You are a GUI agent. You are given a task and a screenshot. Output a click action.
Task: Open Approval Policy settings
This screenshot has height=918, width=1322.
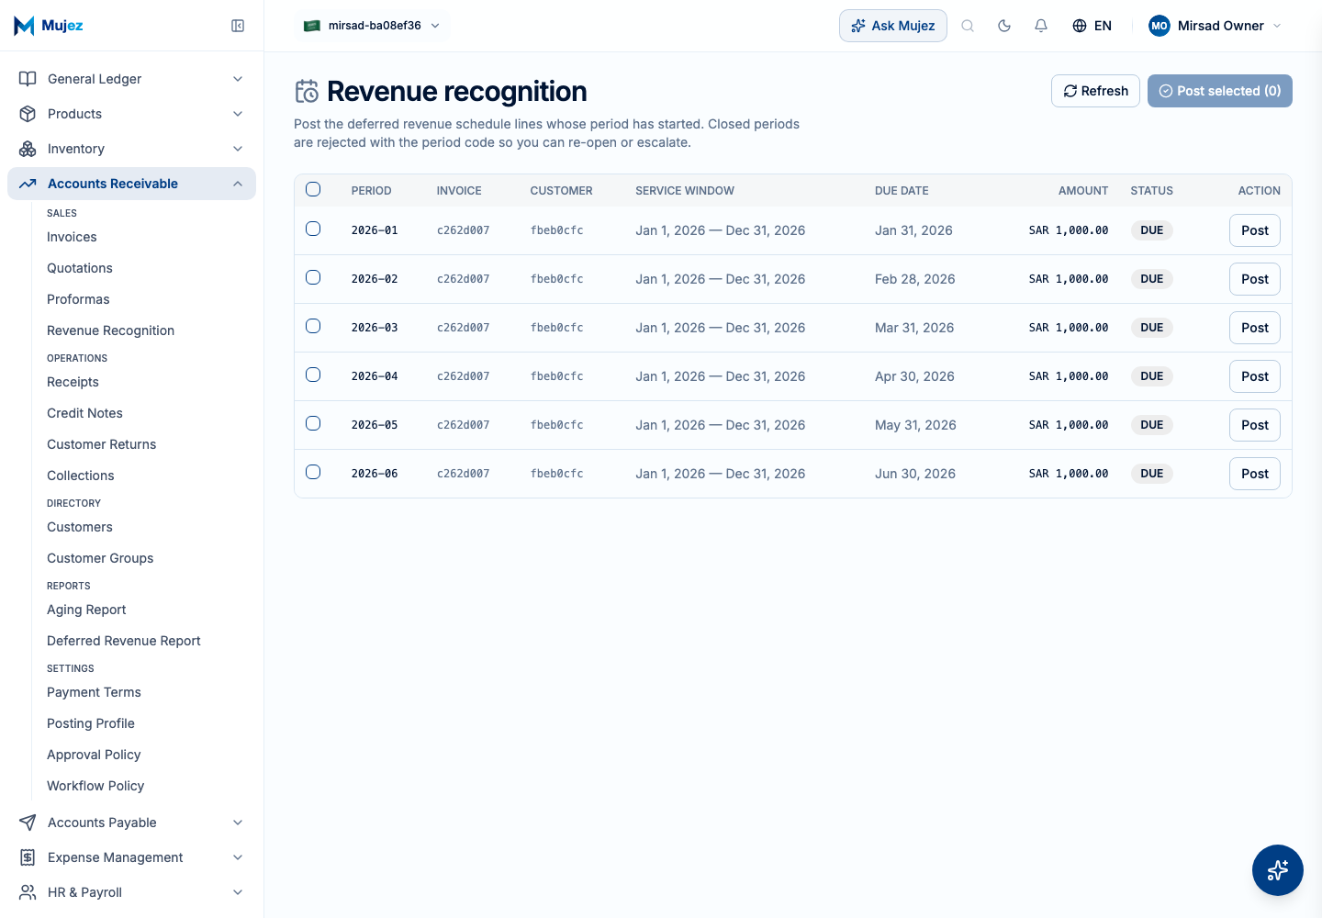click(x=94, y=755)
